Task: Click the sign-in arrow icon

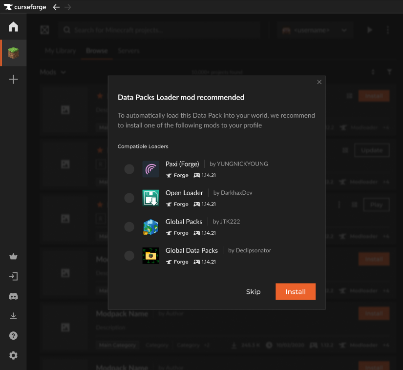Action: 13,276
